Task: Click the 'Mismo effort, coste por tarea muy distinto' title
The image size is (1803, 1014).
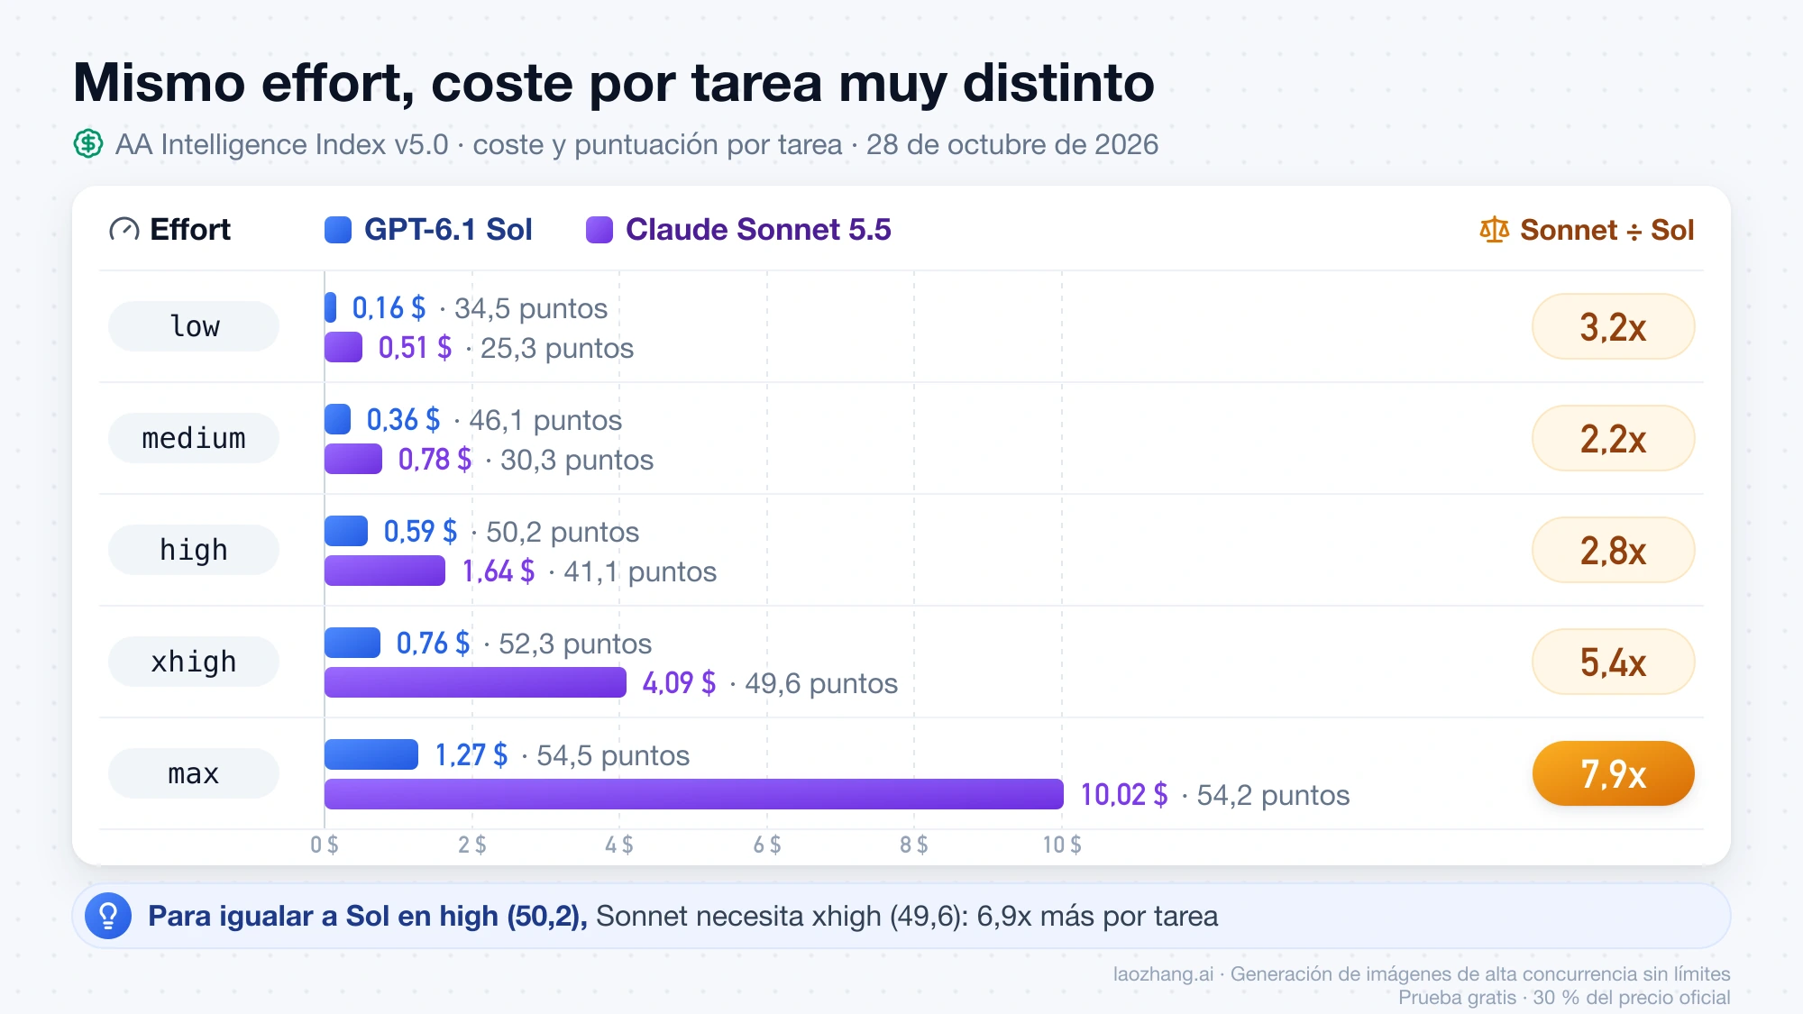Action: [x=614, y=83]
